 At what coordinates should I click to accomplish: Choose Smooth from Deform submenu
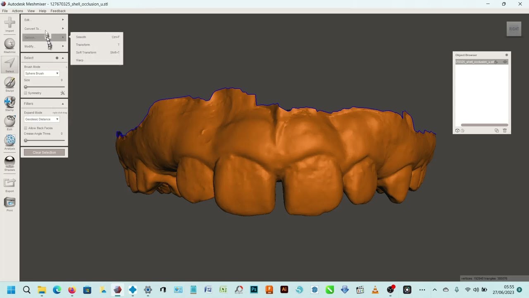coord(97,37)
